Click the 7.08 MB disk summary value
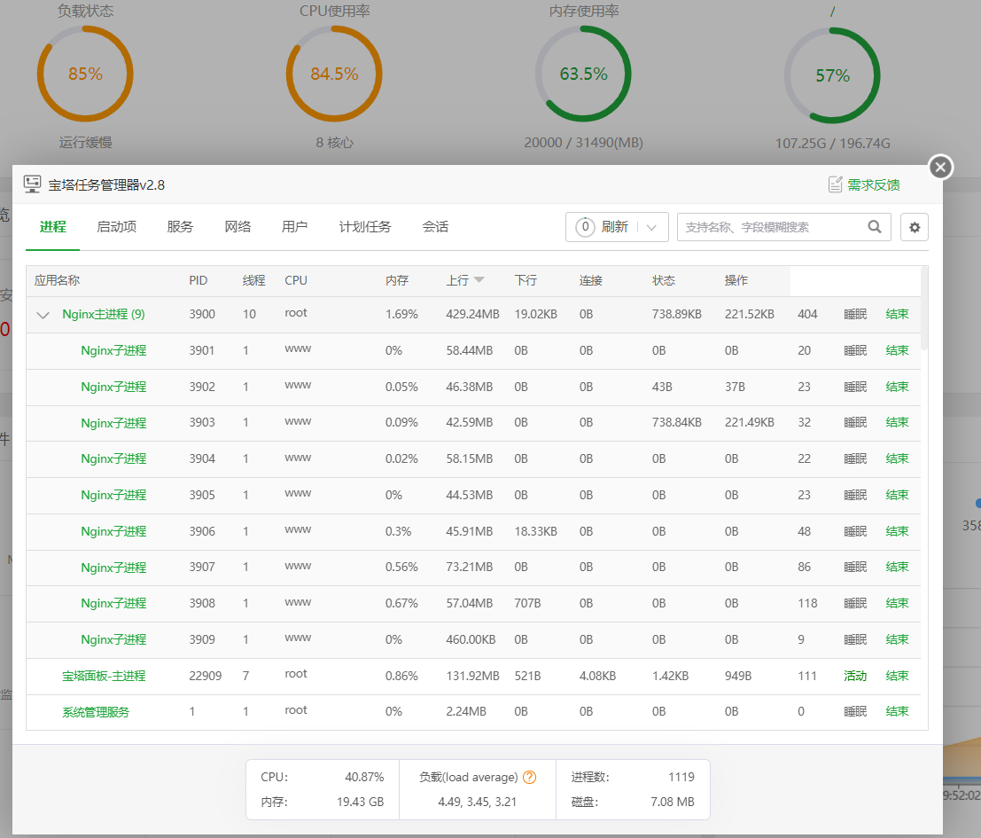The width and height of the screenshot is (981, 838). pos(672,802)
